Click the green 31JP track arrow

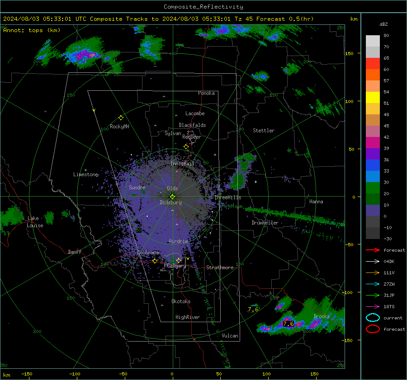coord(373,295)
